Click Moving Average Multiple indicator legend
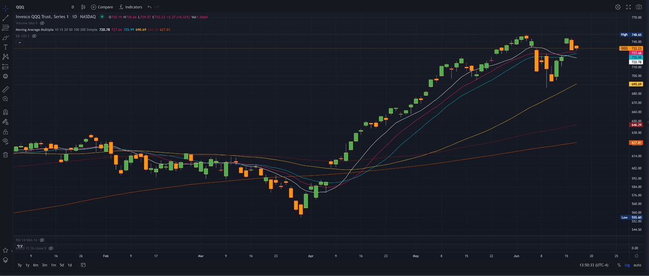 click(x=34, y=30)
